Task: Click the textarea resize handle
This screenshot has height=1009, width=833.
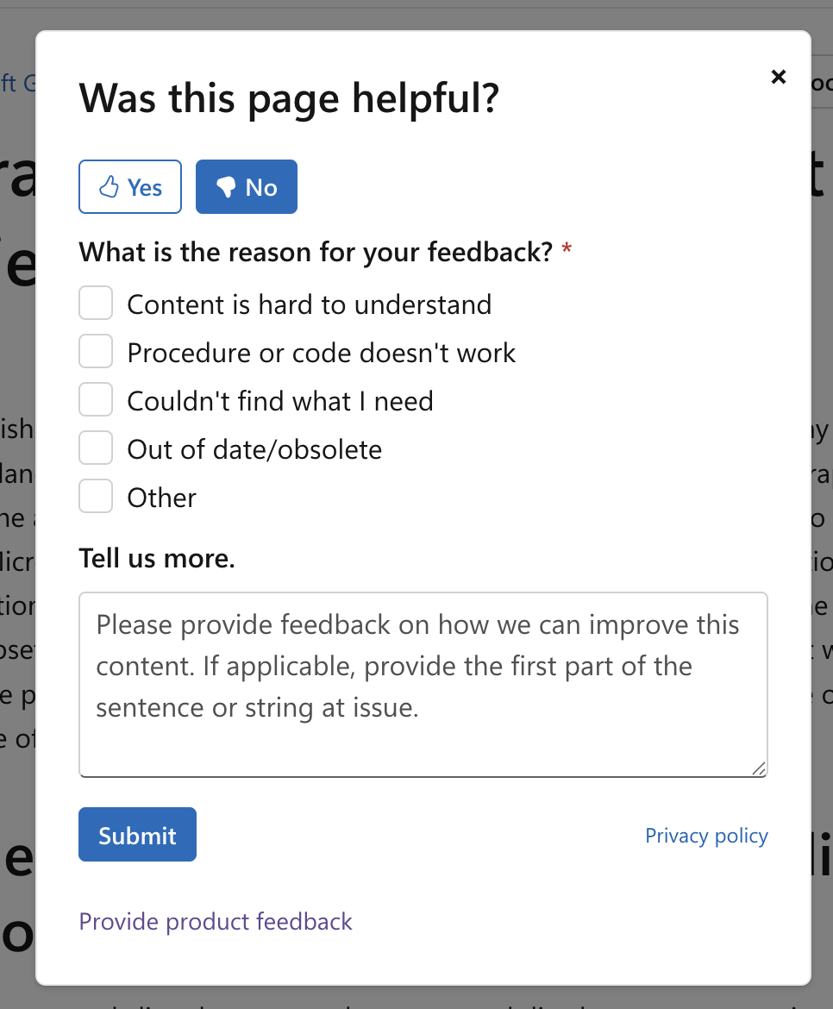Action: pyautogui.click(x=760, y=768)
